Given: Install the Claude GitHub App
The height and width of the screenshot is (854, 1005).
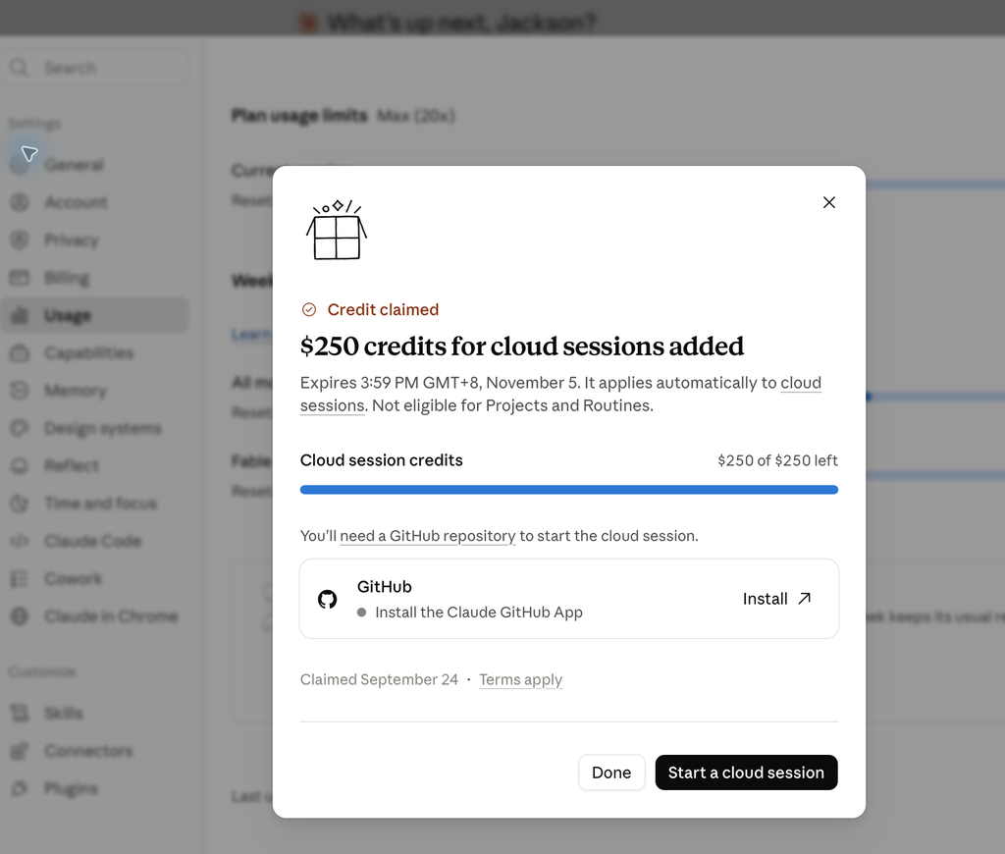Looking at the screenshot, I should pyautogui.click(x=777, y=599).
